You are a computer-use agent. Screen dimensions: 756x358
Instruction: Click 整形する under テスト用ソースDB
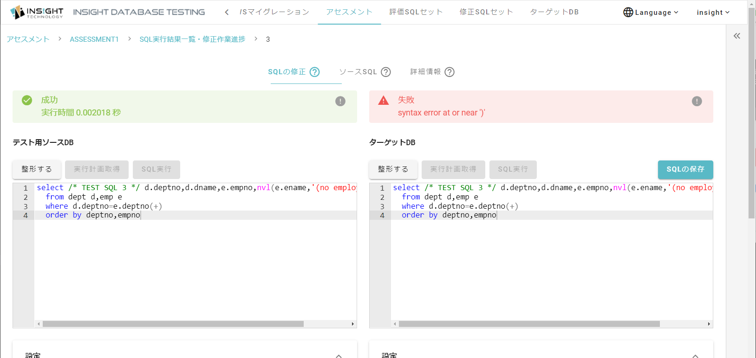[37, 169]
